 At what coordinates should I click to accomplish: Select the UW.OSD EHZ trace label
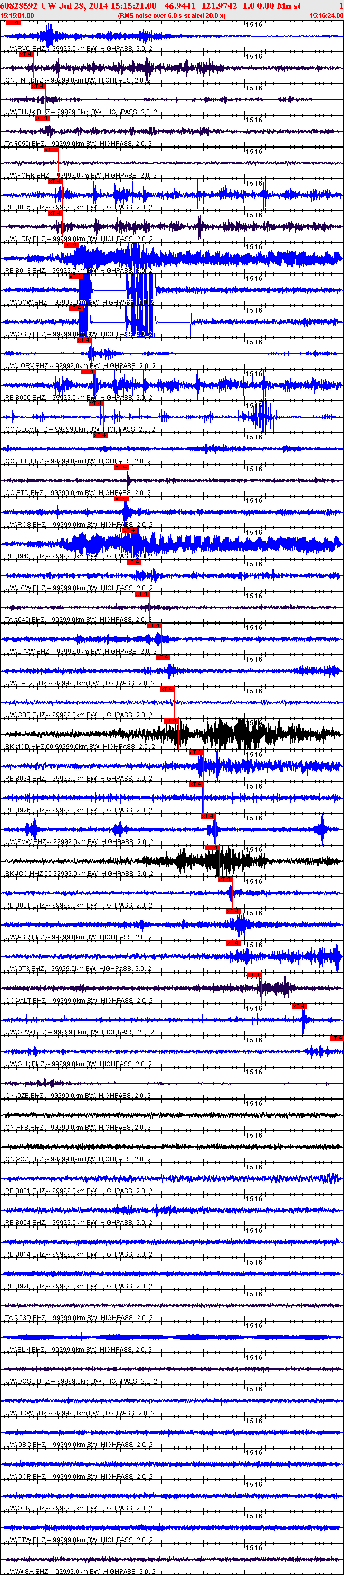79,334
